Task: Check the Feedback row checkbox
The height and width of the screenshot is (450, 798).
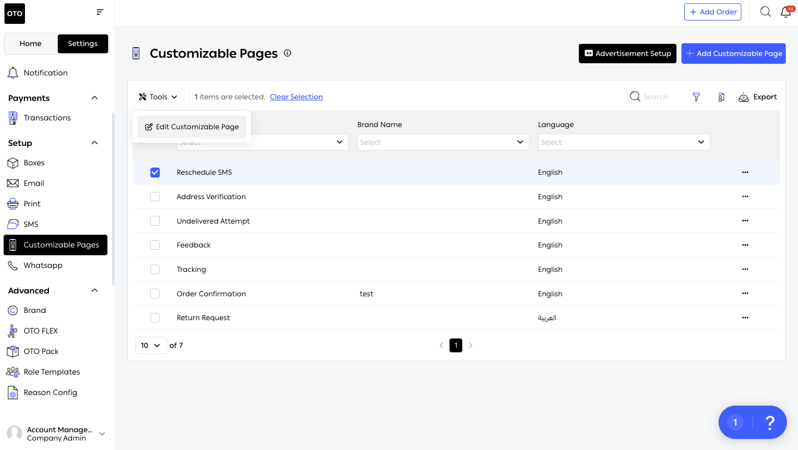Action: pyautogui.click(x=155, y=245)
